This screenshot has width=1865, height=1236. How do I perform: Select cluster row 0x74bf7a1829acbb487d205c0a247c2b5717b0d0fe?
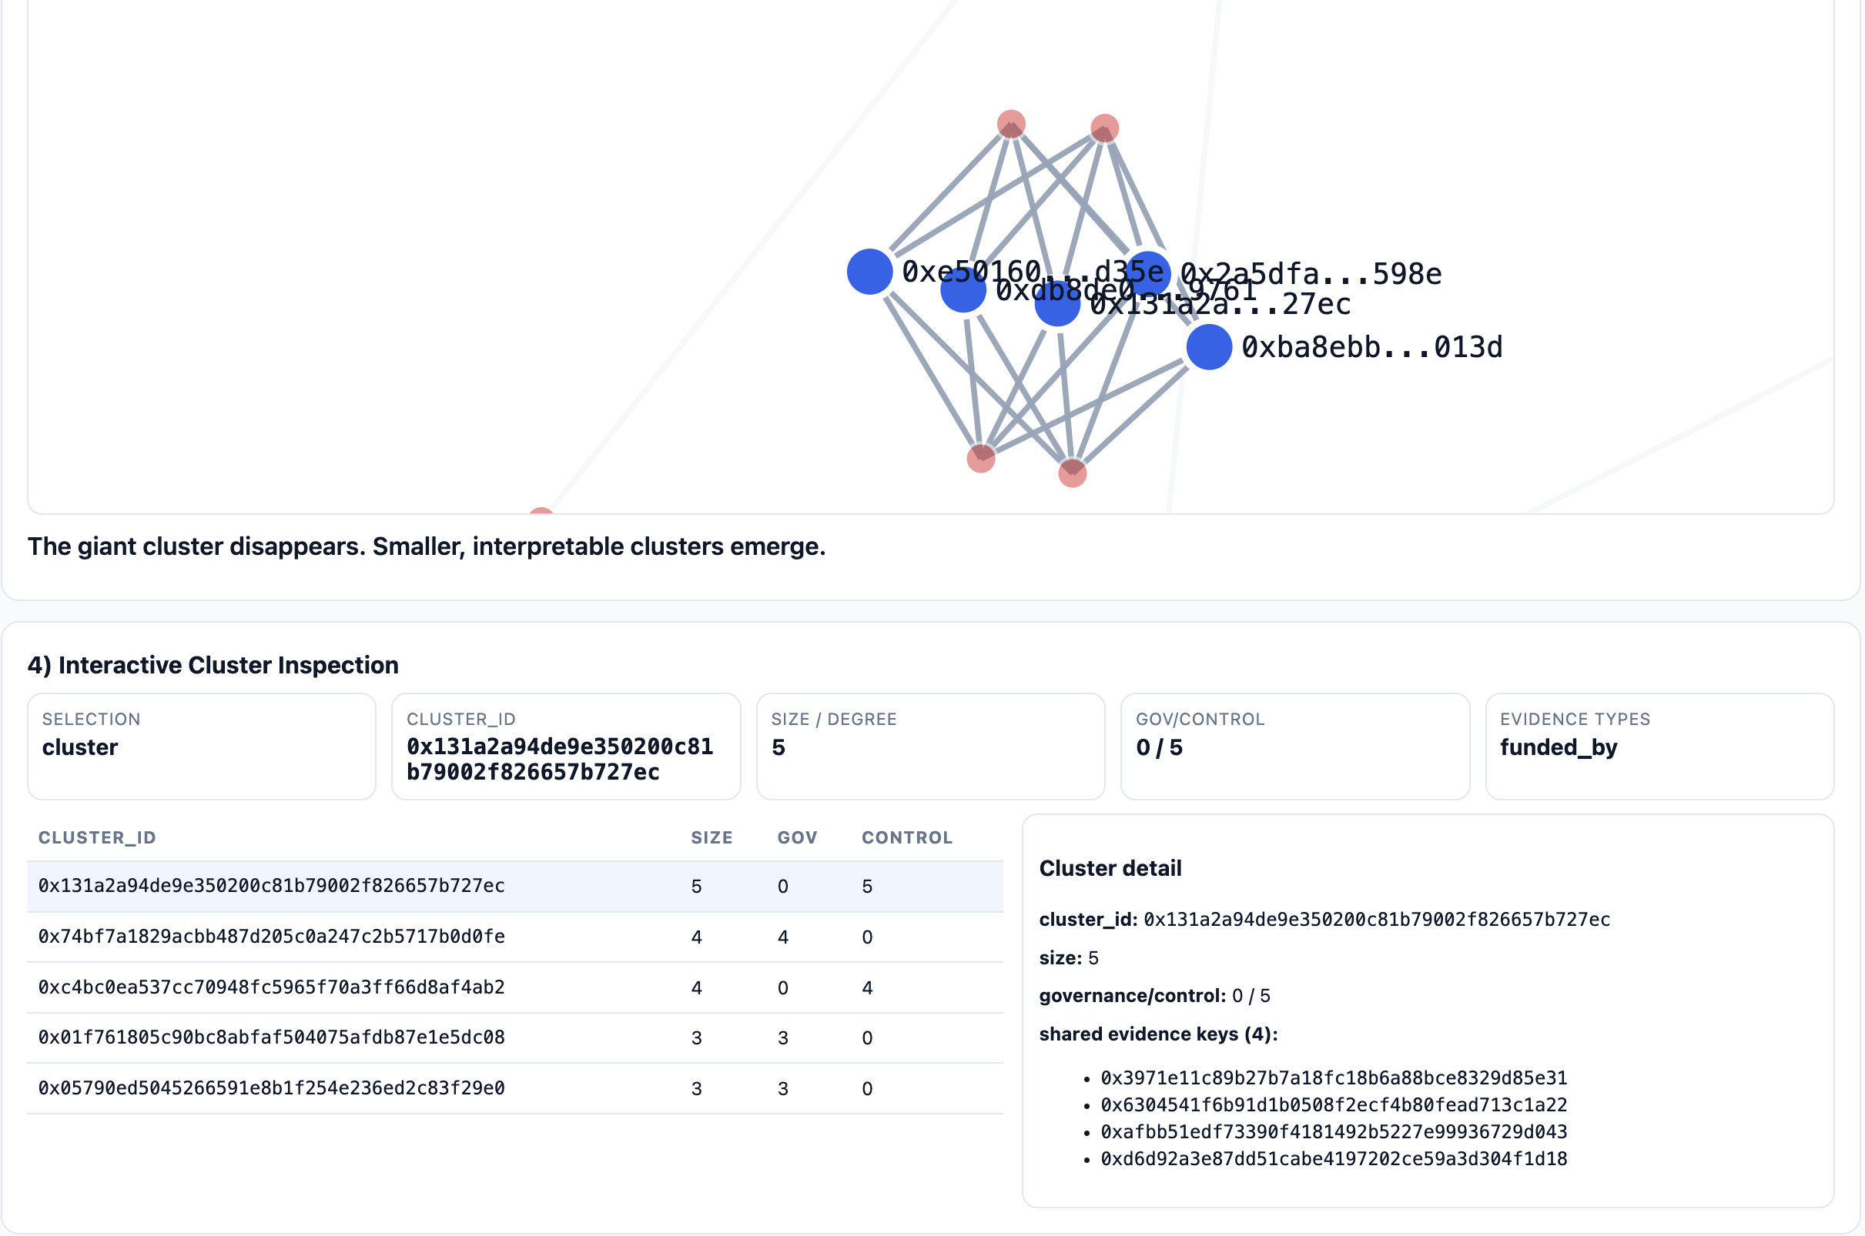pyautogui.click(x=515, y=937)
